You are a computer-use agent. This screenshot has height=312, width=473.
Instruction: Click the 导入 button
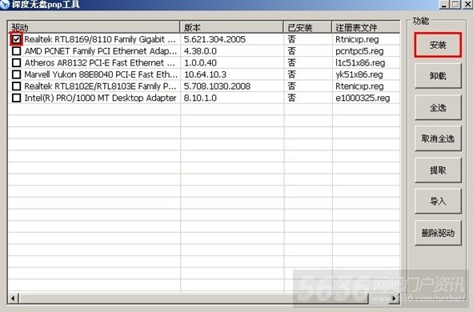pyautogui.click(x=438, y=202)
